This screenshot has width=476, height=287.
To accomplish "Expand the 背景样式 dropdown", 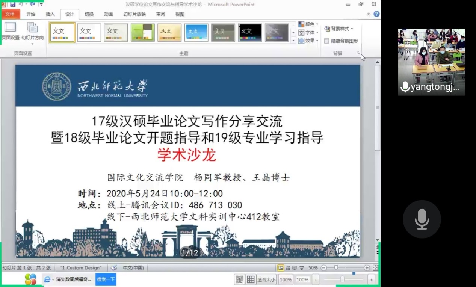I will click(338, 29).
